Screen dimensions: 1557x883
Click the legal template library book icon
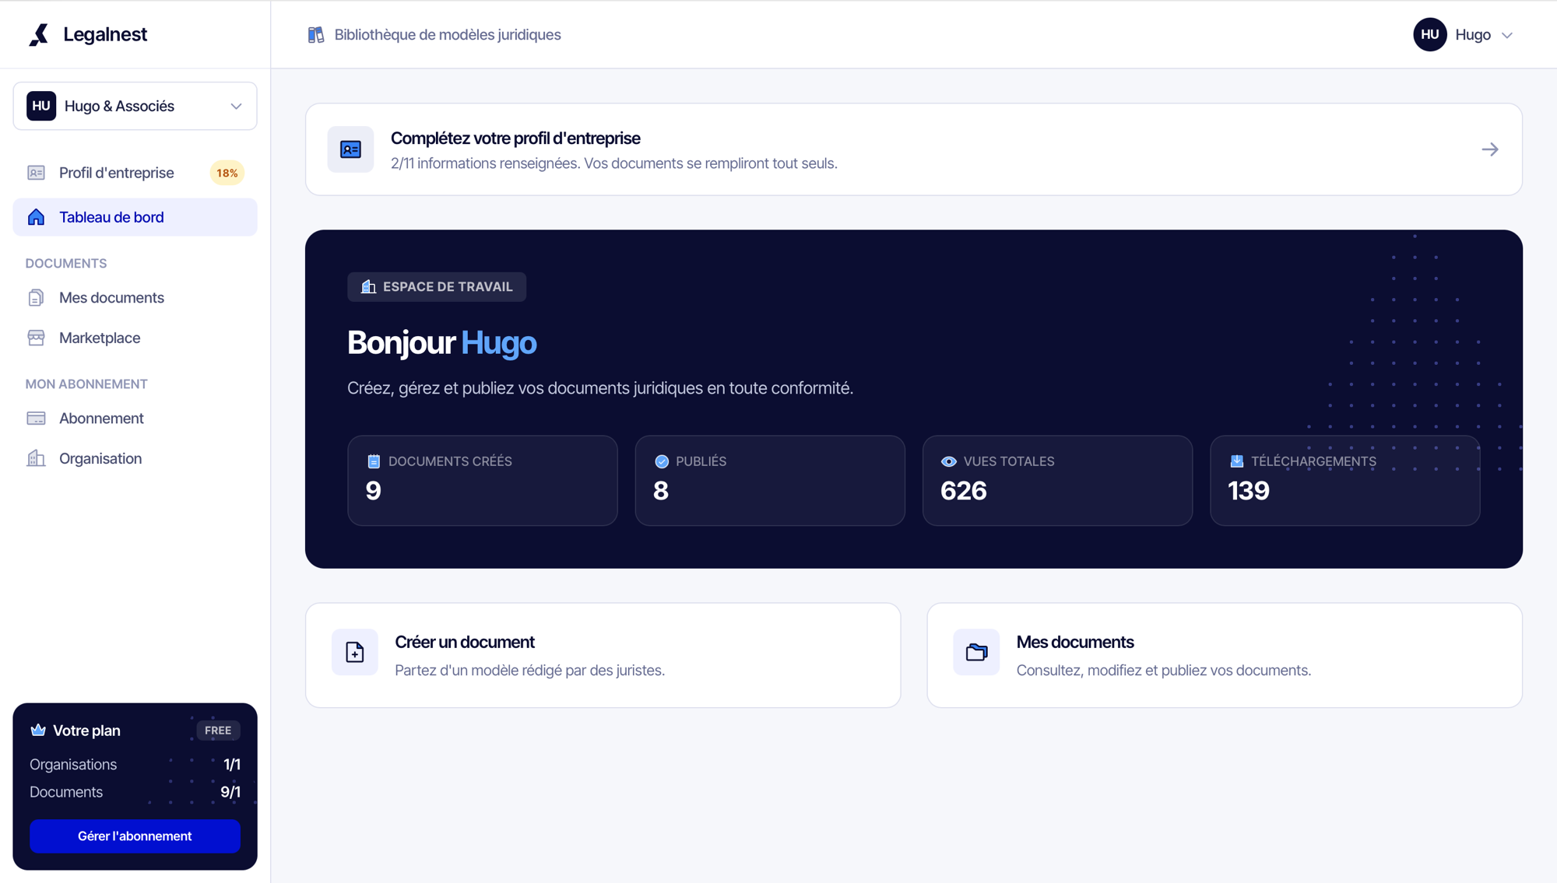[x=316, y=35]
